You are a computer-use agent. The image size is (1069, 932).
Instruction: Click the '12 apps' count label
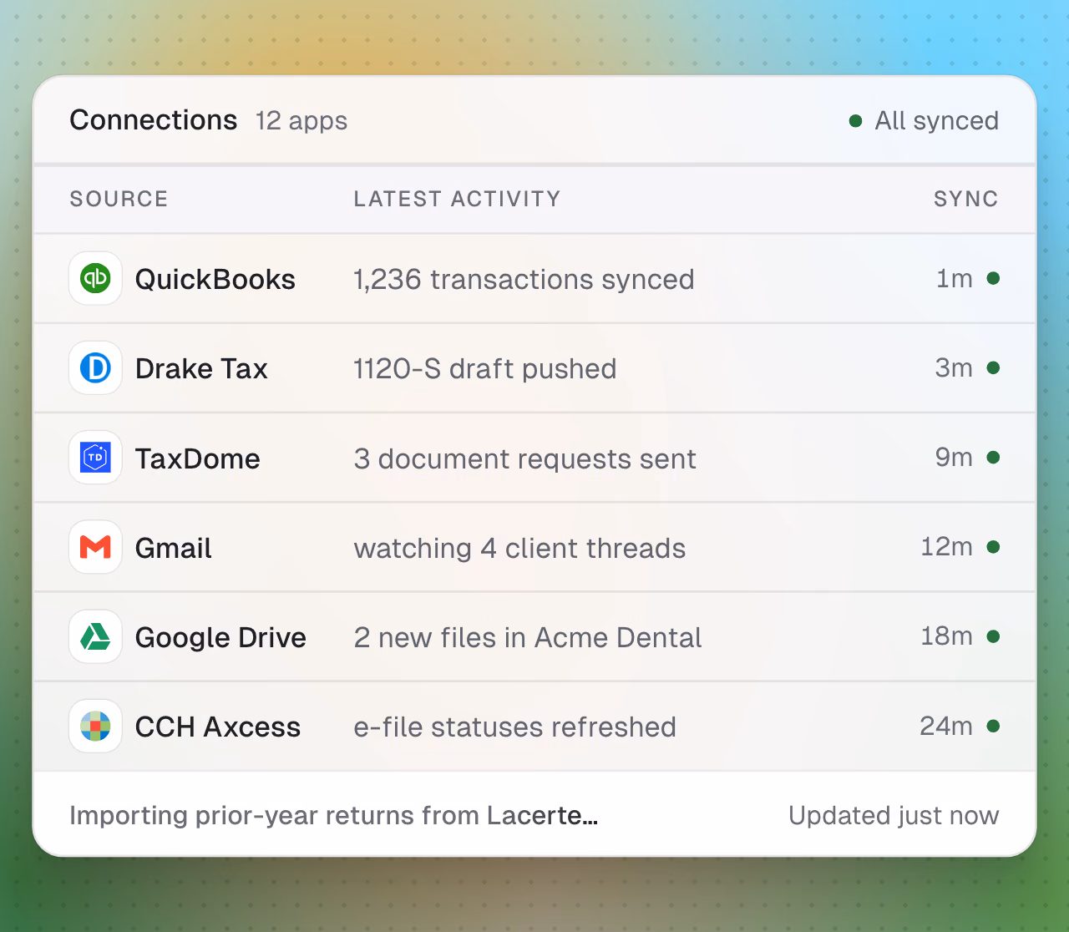[x=301, y=121]
